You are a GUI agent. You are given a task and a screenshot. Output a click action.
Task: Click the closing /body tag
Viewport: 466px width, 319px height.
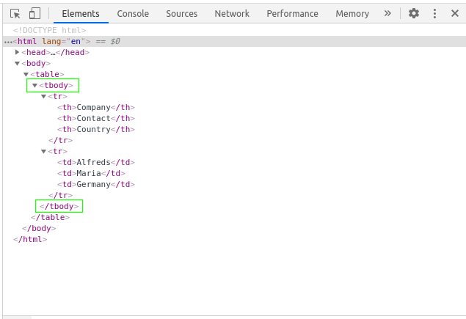[39, 228]
